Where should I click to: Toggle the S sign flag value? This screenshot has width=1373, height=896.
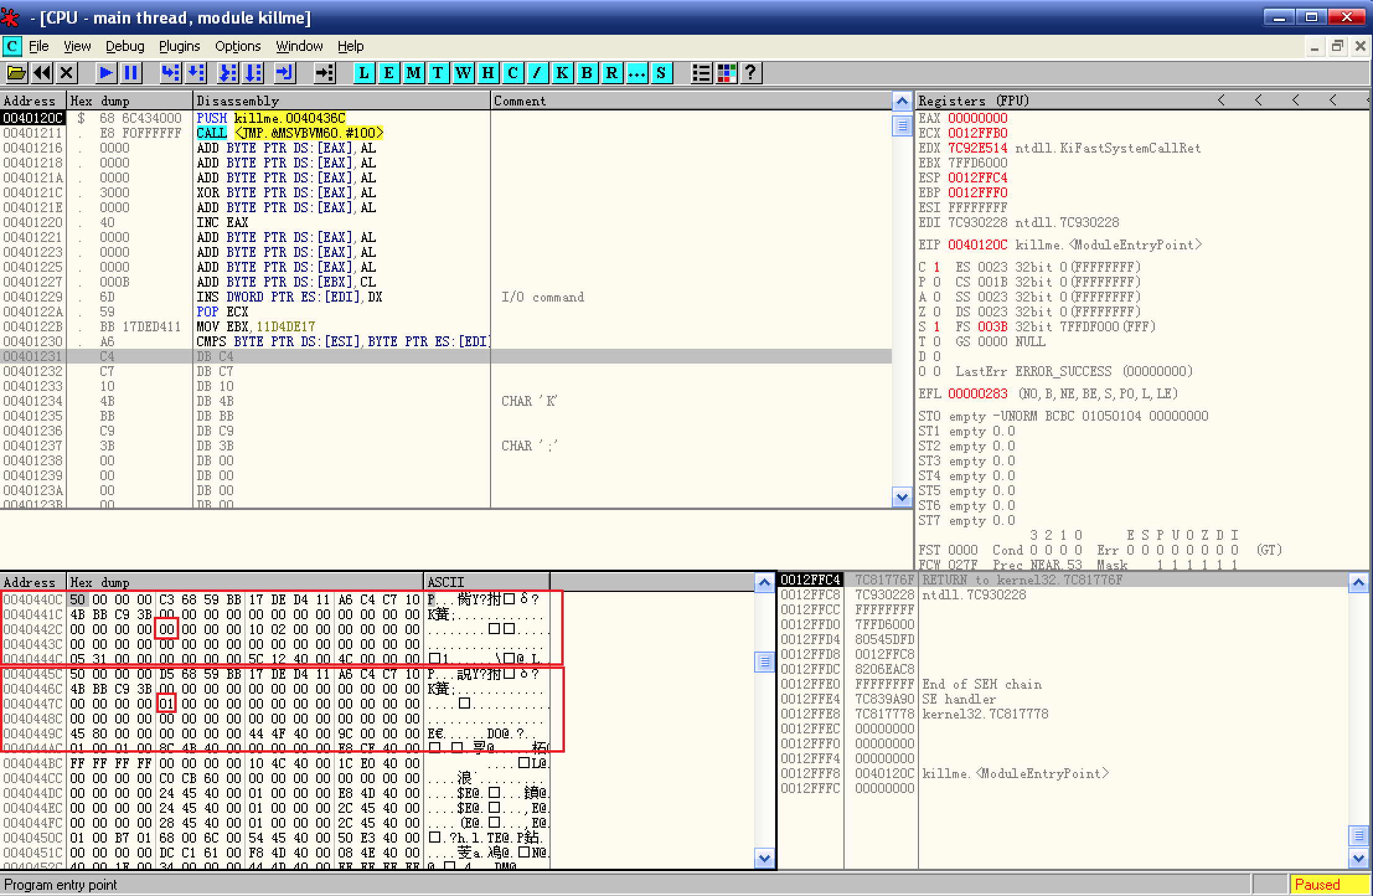click(x=936, y=327)
